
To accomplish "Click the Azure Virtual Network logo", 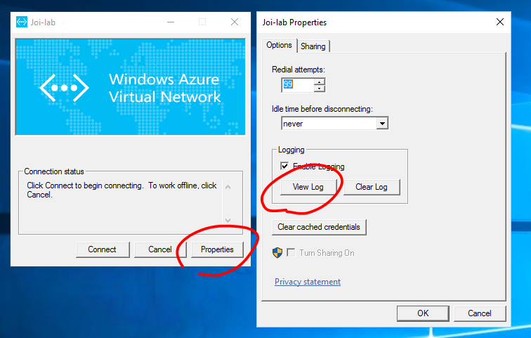I will (64, 88).
